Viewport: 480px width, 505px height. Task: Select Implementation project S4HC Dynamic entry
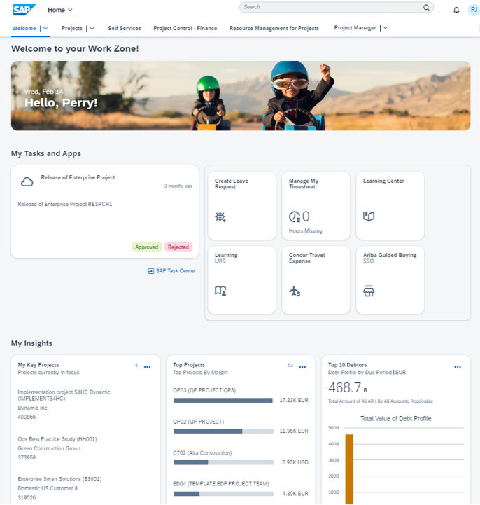pos(64,405)
